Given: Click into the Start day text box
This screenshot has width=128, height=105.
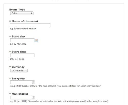Looking at the screenshot, I should (x=22, y=40).
